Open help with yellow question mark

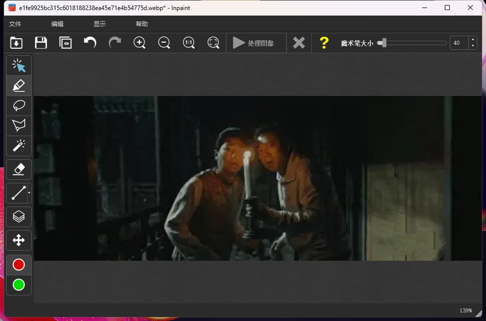click(324, 43)
